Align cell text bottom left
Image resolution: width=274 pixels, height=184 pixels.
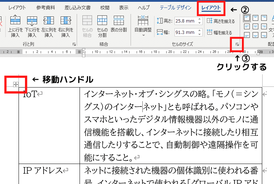[247, 35]
